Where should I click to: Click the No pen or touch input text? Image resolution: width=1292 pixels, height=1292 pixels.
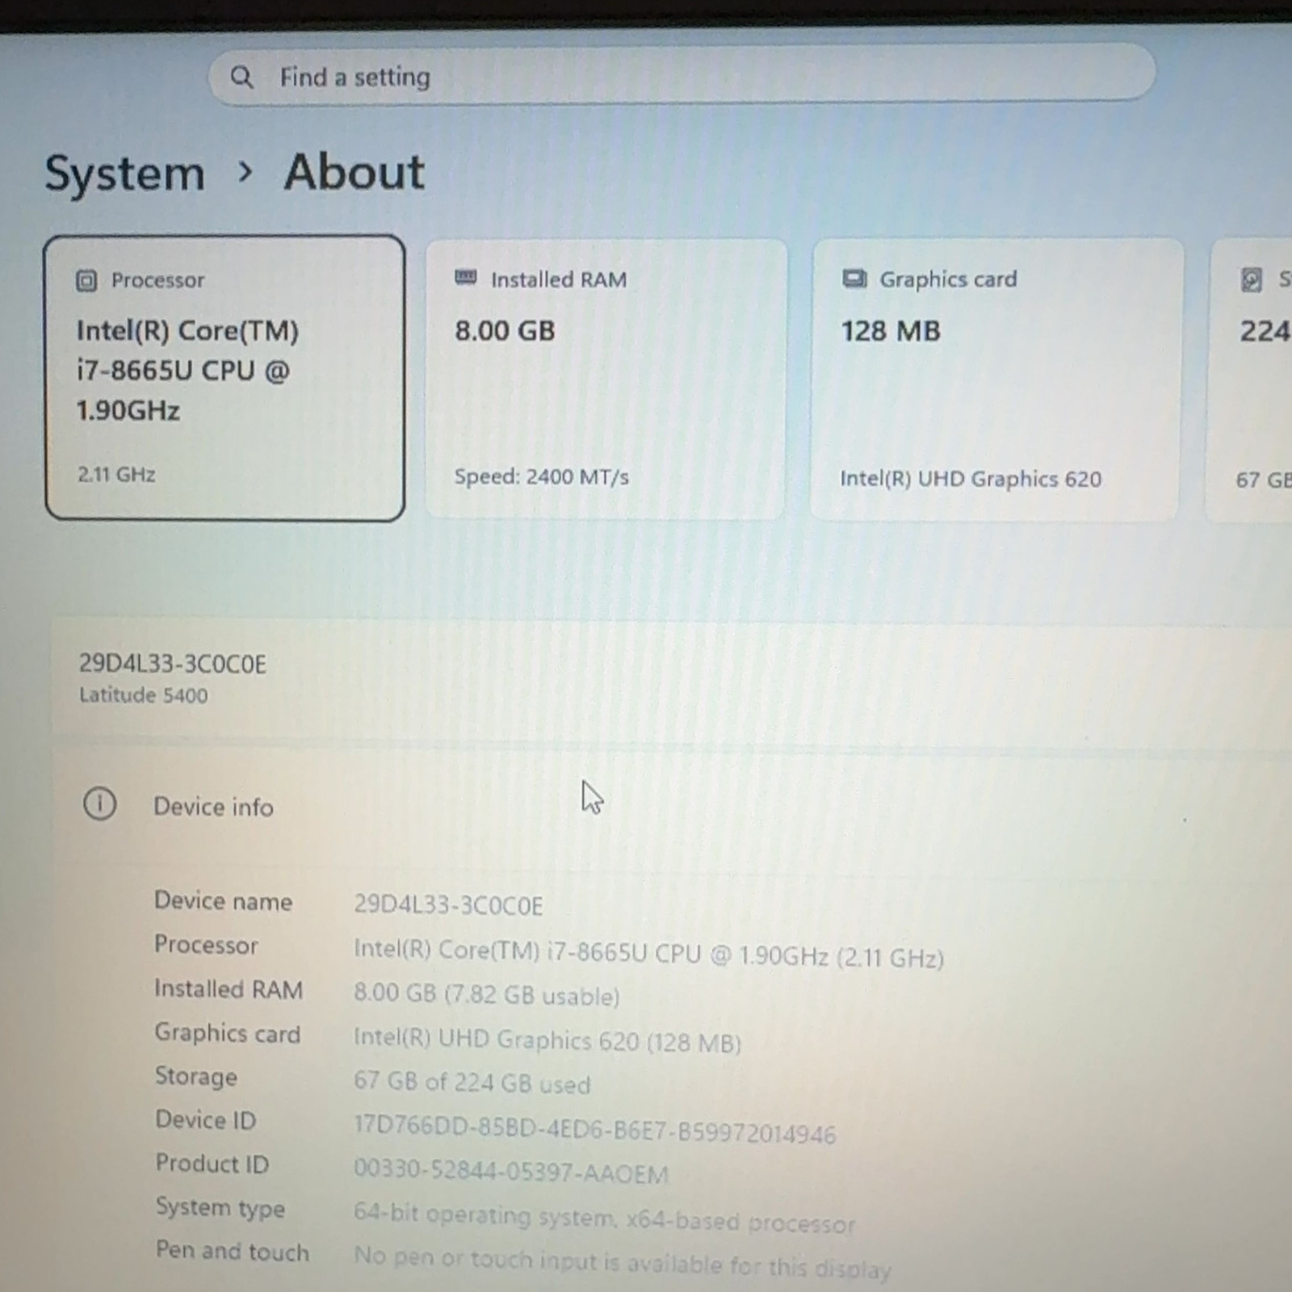622,1263
